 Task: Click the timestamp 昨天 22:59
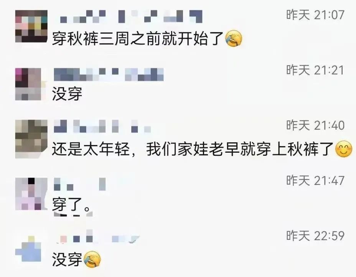(x=315, y=236)
